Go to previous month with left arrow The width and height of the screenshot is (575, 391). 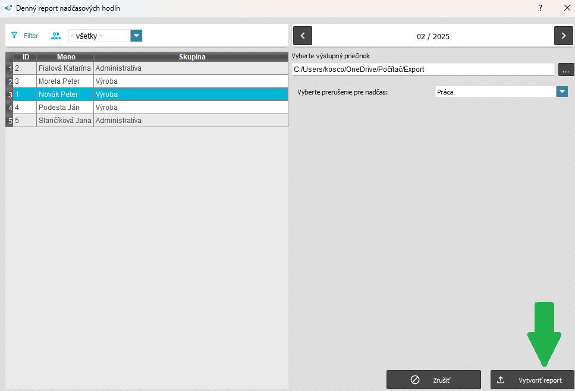coord(303,36)
